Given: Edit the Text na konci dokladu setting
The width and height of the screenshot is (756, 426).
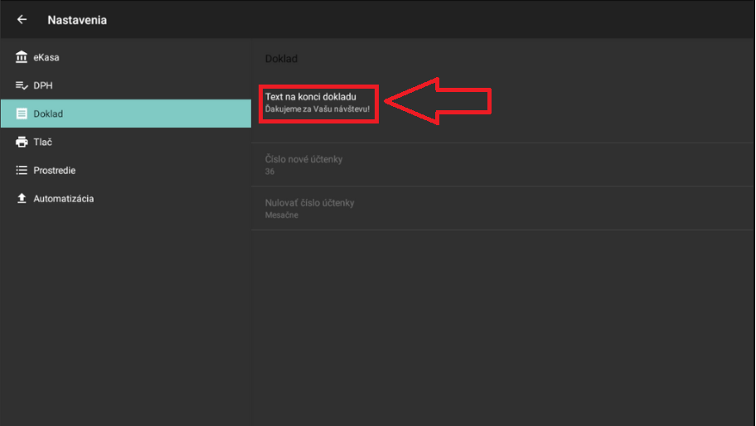Looking at the screenshot, I should [310, 97].
